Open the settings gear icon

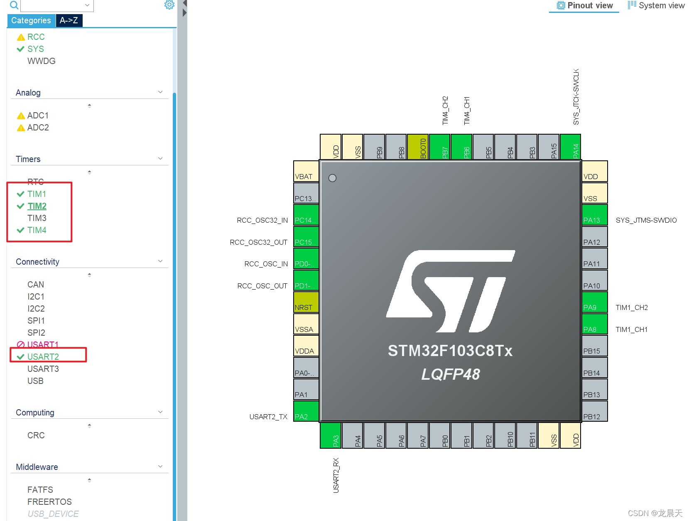point(169,5)
